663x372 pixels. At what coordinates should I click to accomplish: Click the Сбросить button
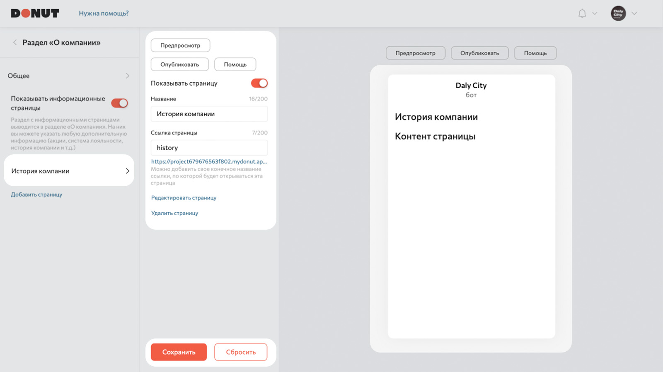click(241, 352)
